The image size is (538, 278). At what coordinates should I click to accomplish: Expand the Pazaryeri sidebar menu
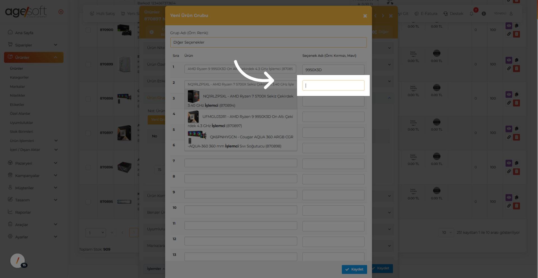tap(34, 163)
